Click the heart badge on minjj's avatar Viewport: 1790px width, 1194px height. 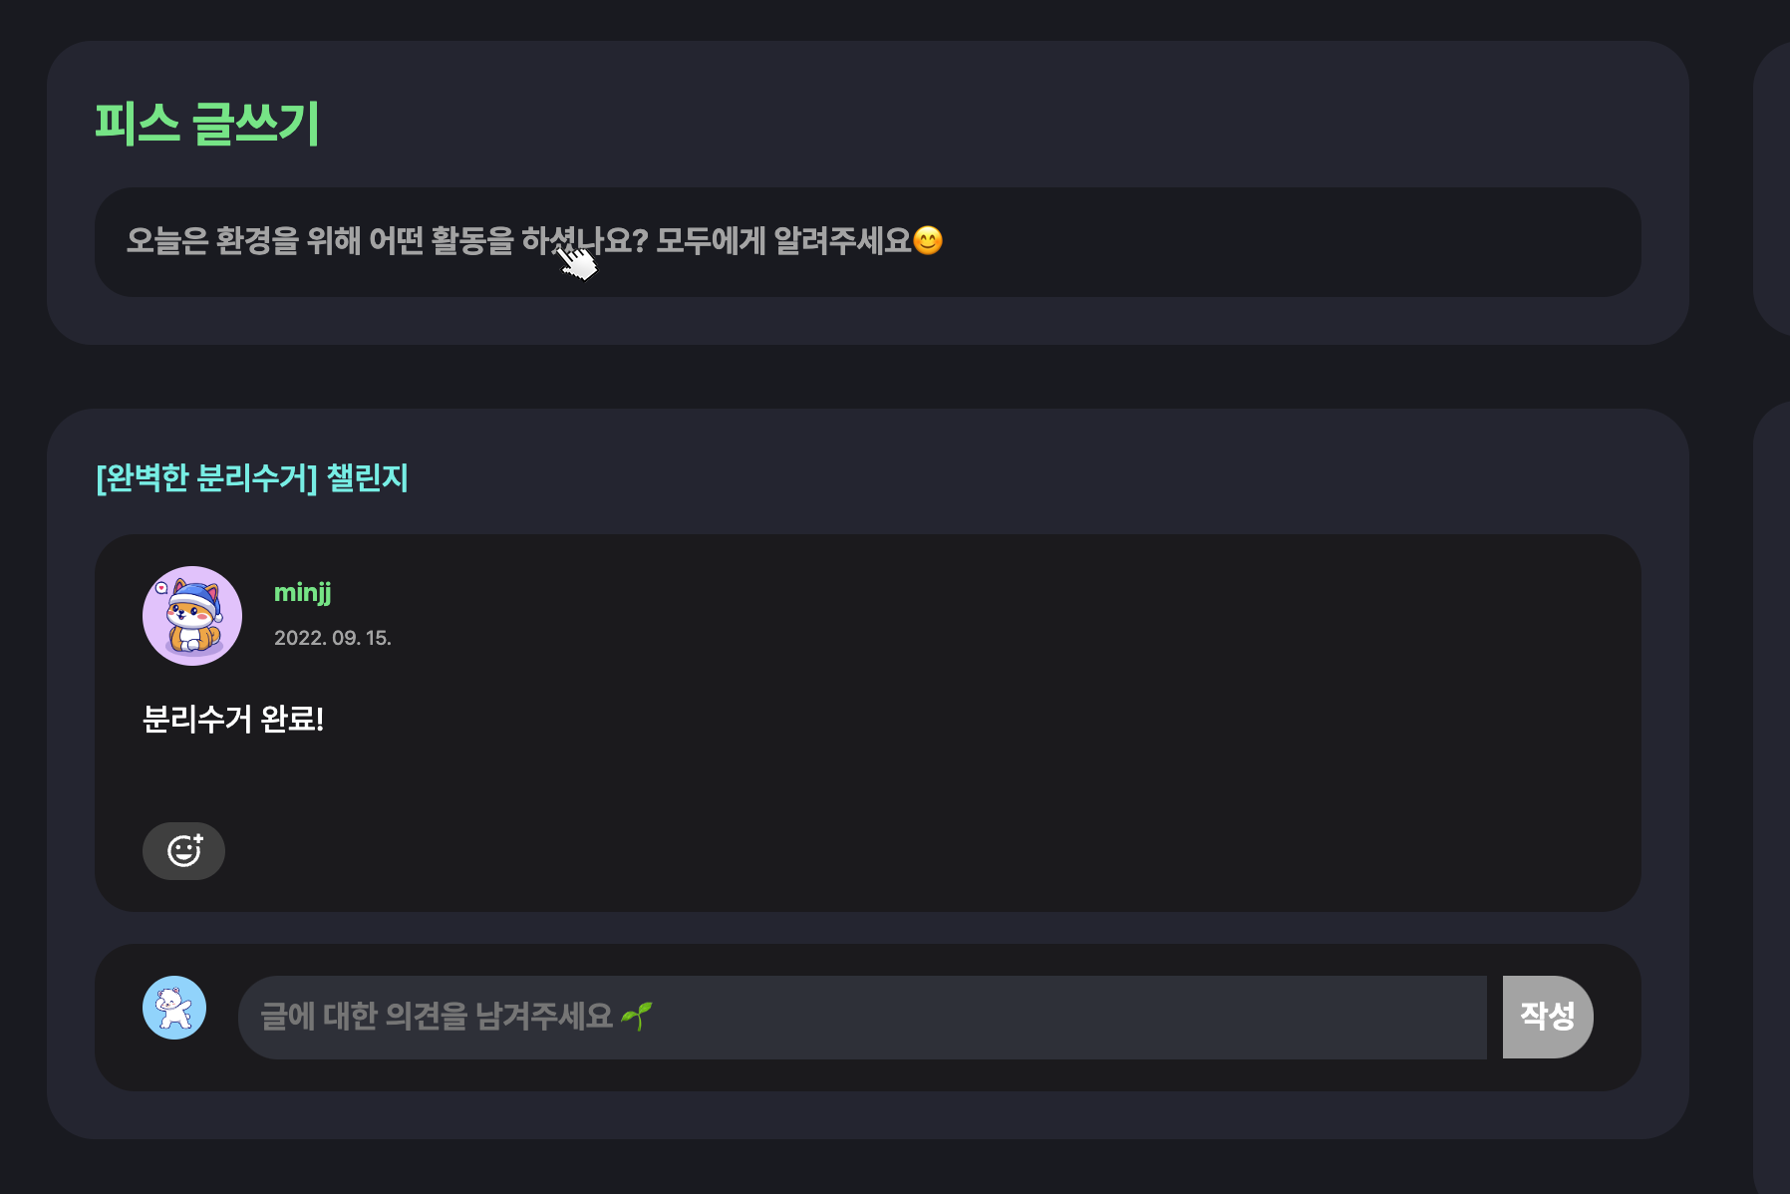161,588
